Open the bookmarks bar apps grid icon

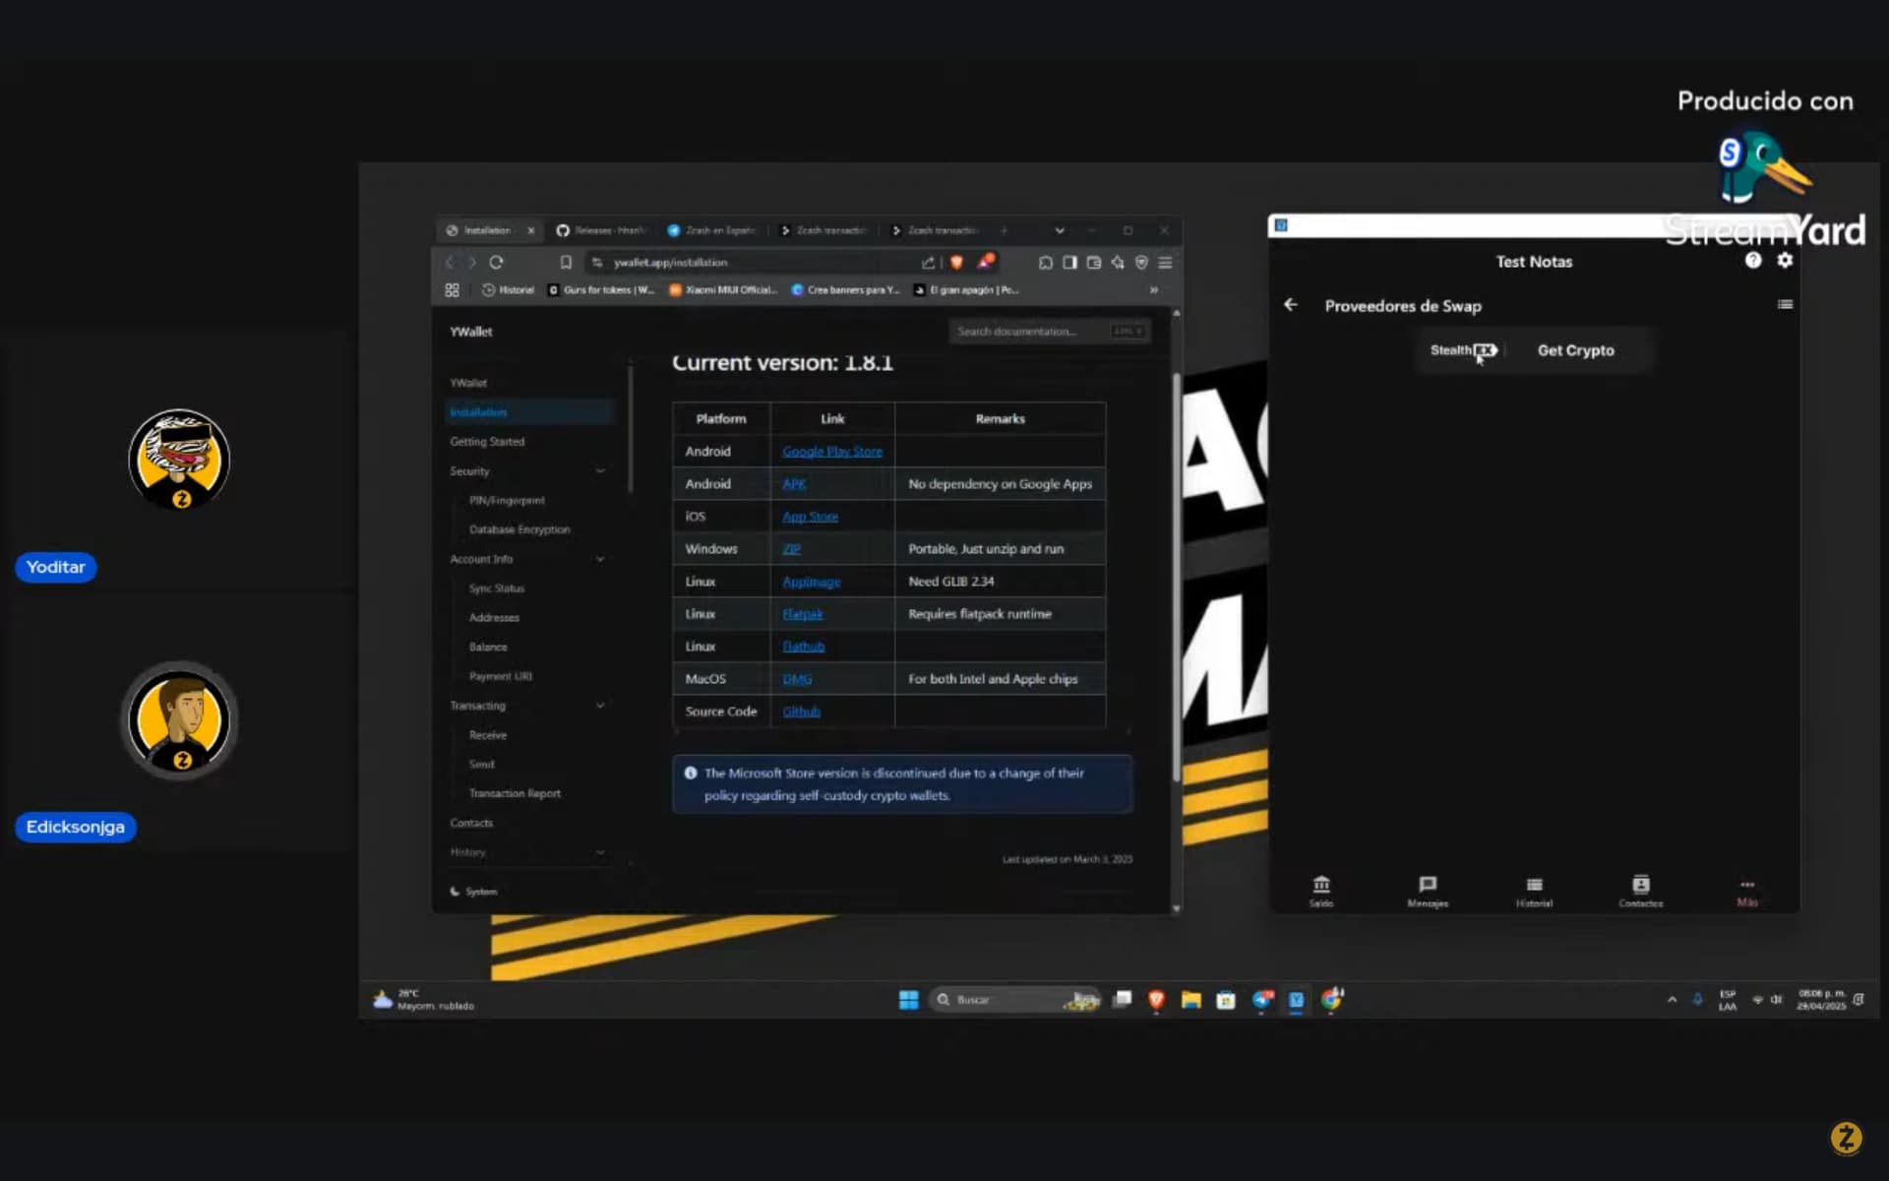452,290
